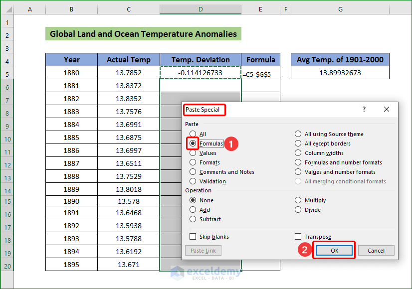Enable the Transpose checkbox
This screenshot has width=412, height=289.
[x=298, y=236]
